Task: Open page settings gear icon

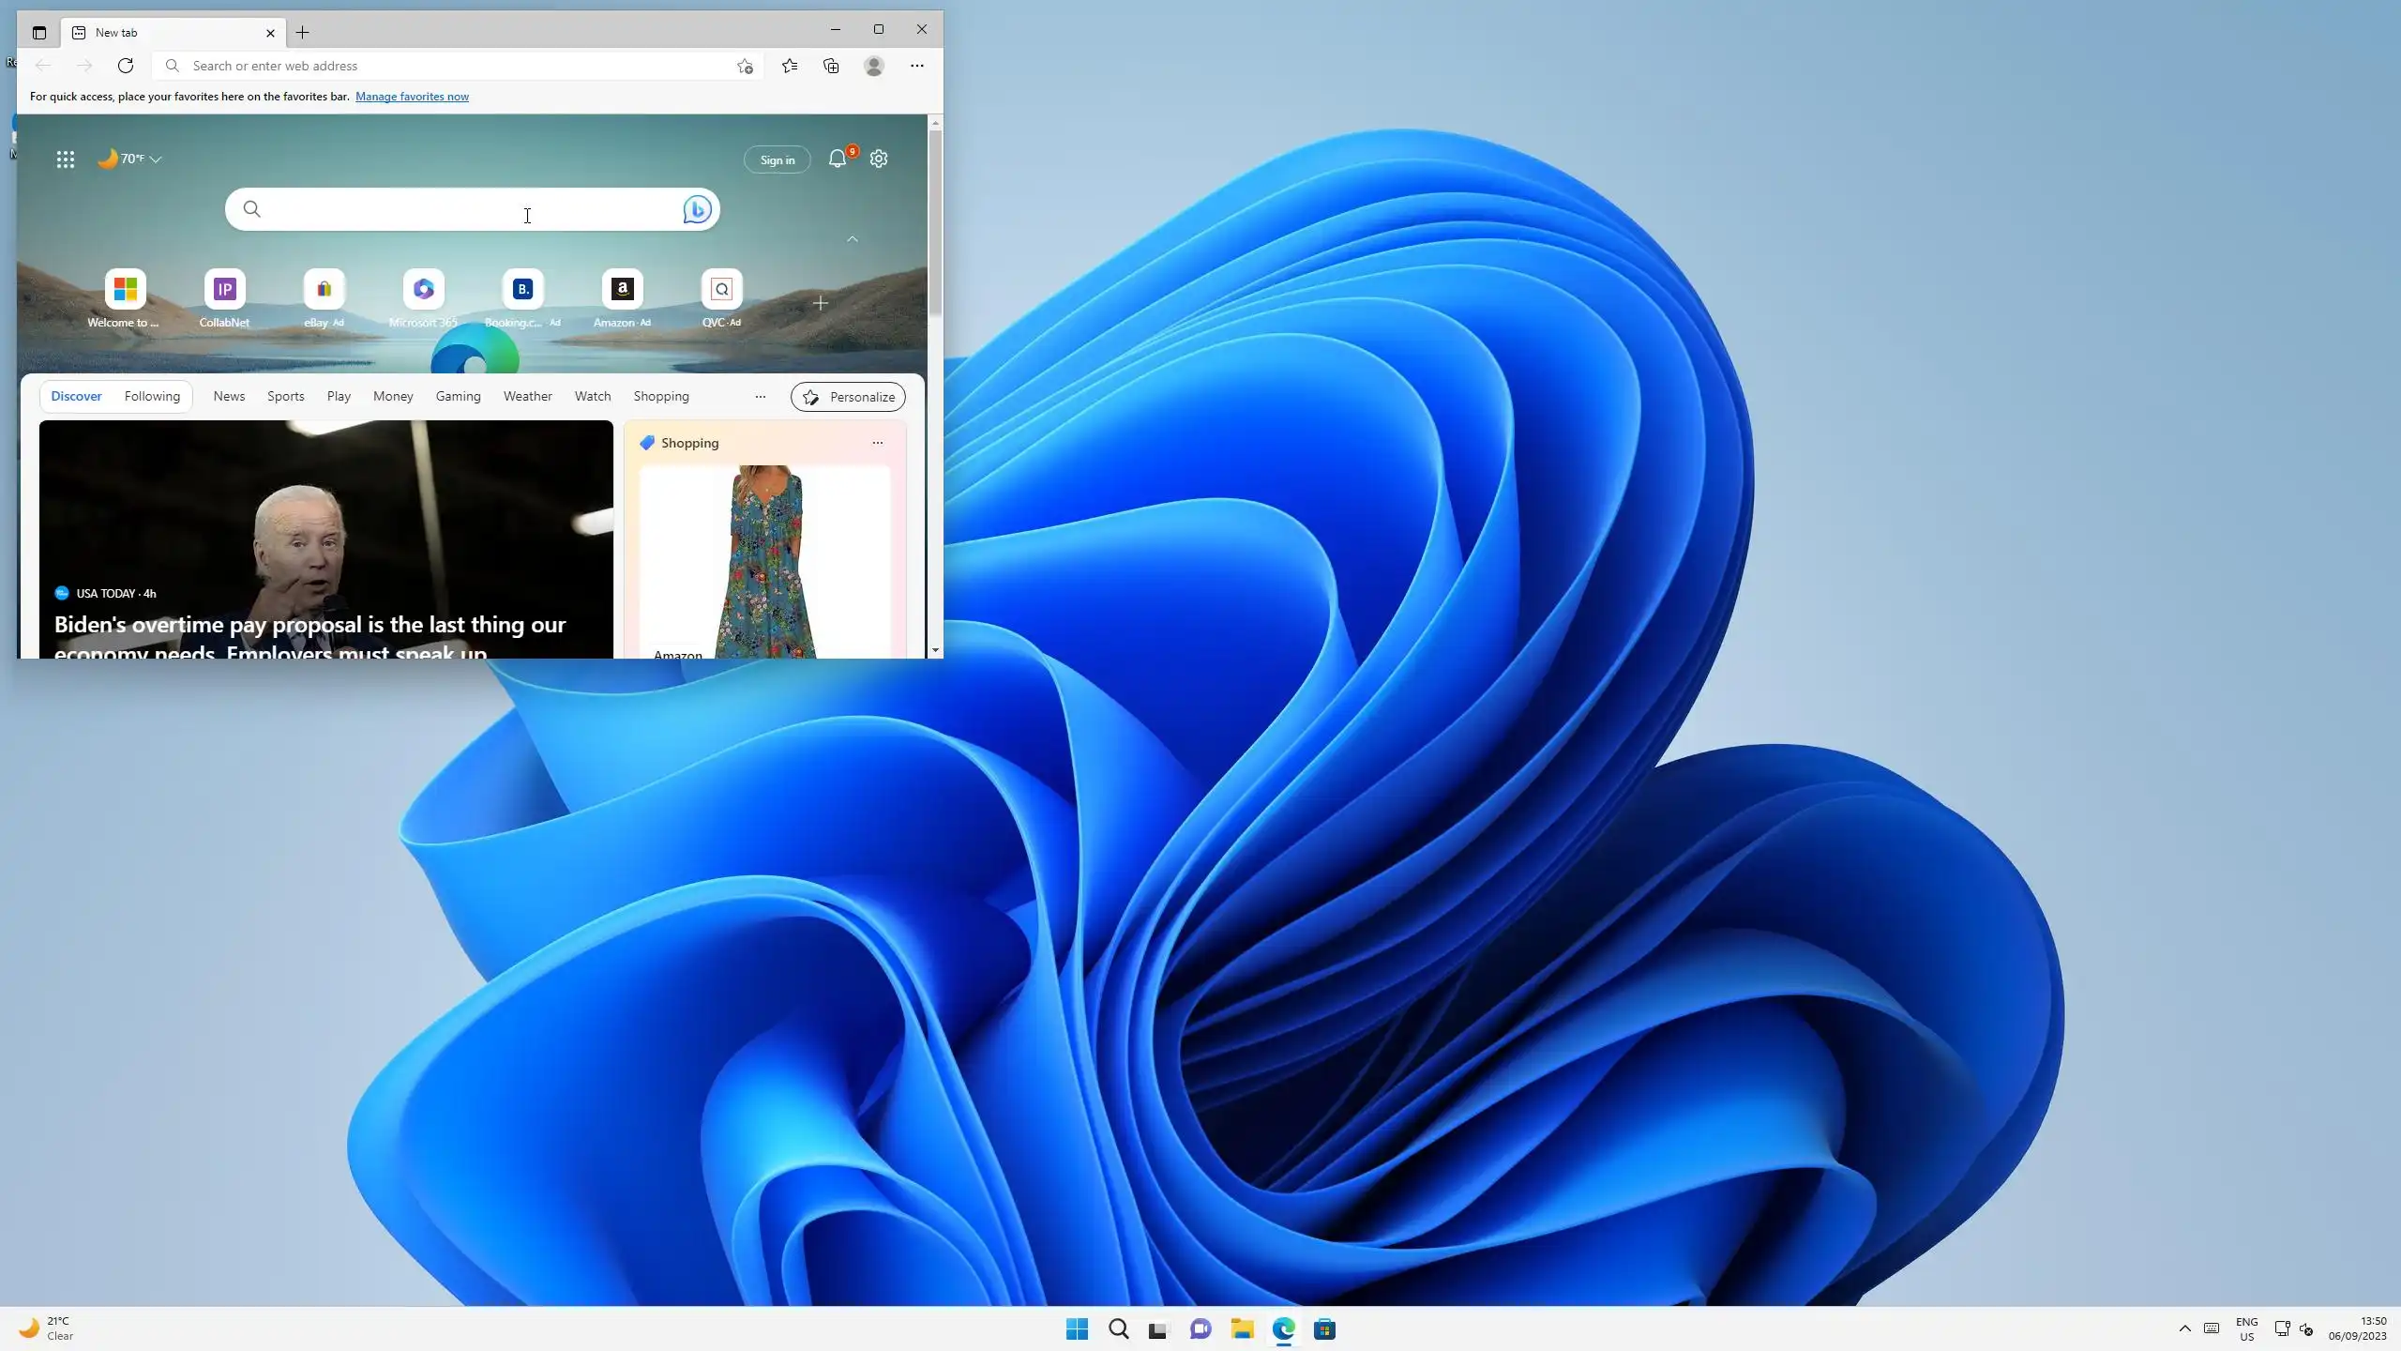Action: tap(879, 159)
